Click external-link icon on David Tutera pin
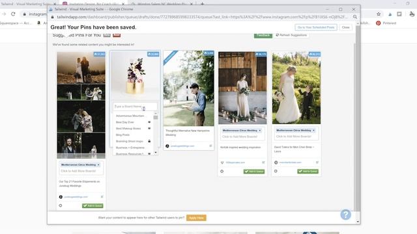Screen dimensions: 417x234 (317, 162)
